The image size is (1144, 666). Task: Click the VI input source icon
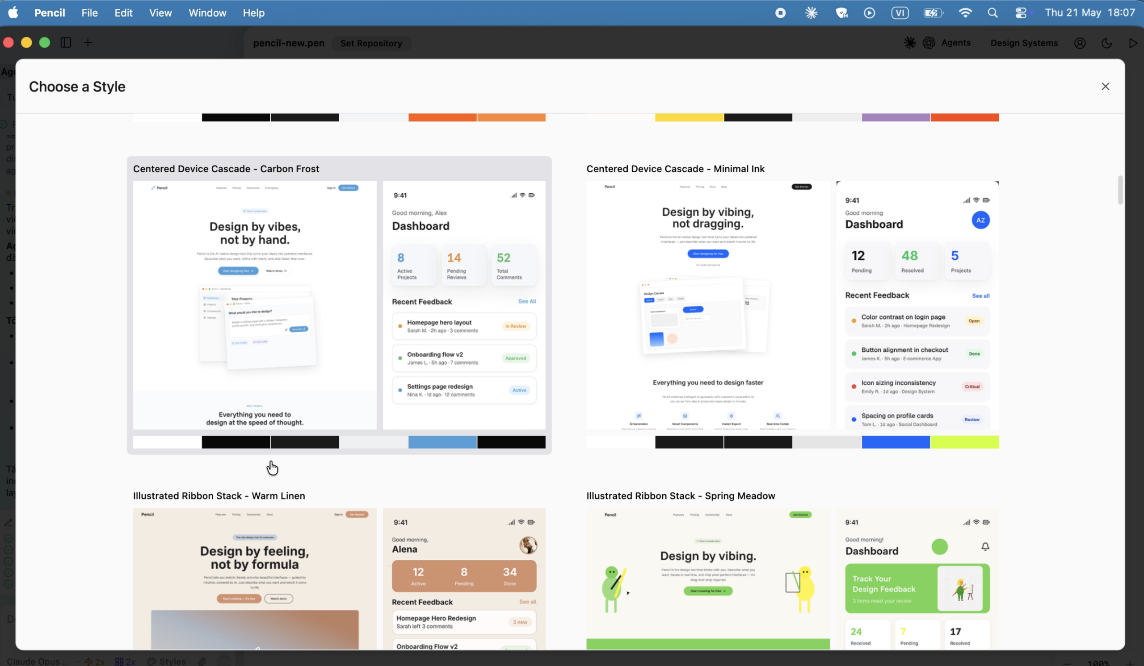point(899,12)
